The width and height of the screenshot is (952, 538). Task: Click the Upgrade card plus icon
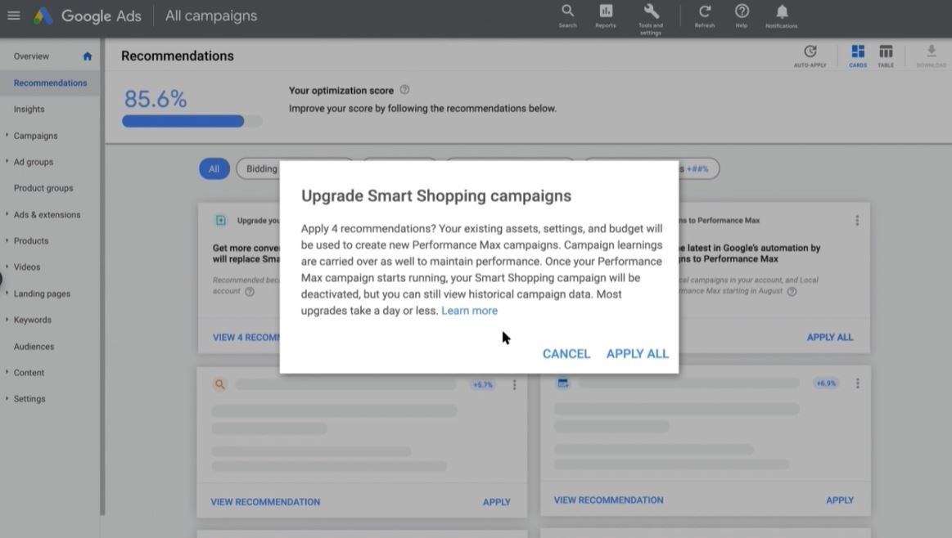click(220, 220)
